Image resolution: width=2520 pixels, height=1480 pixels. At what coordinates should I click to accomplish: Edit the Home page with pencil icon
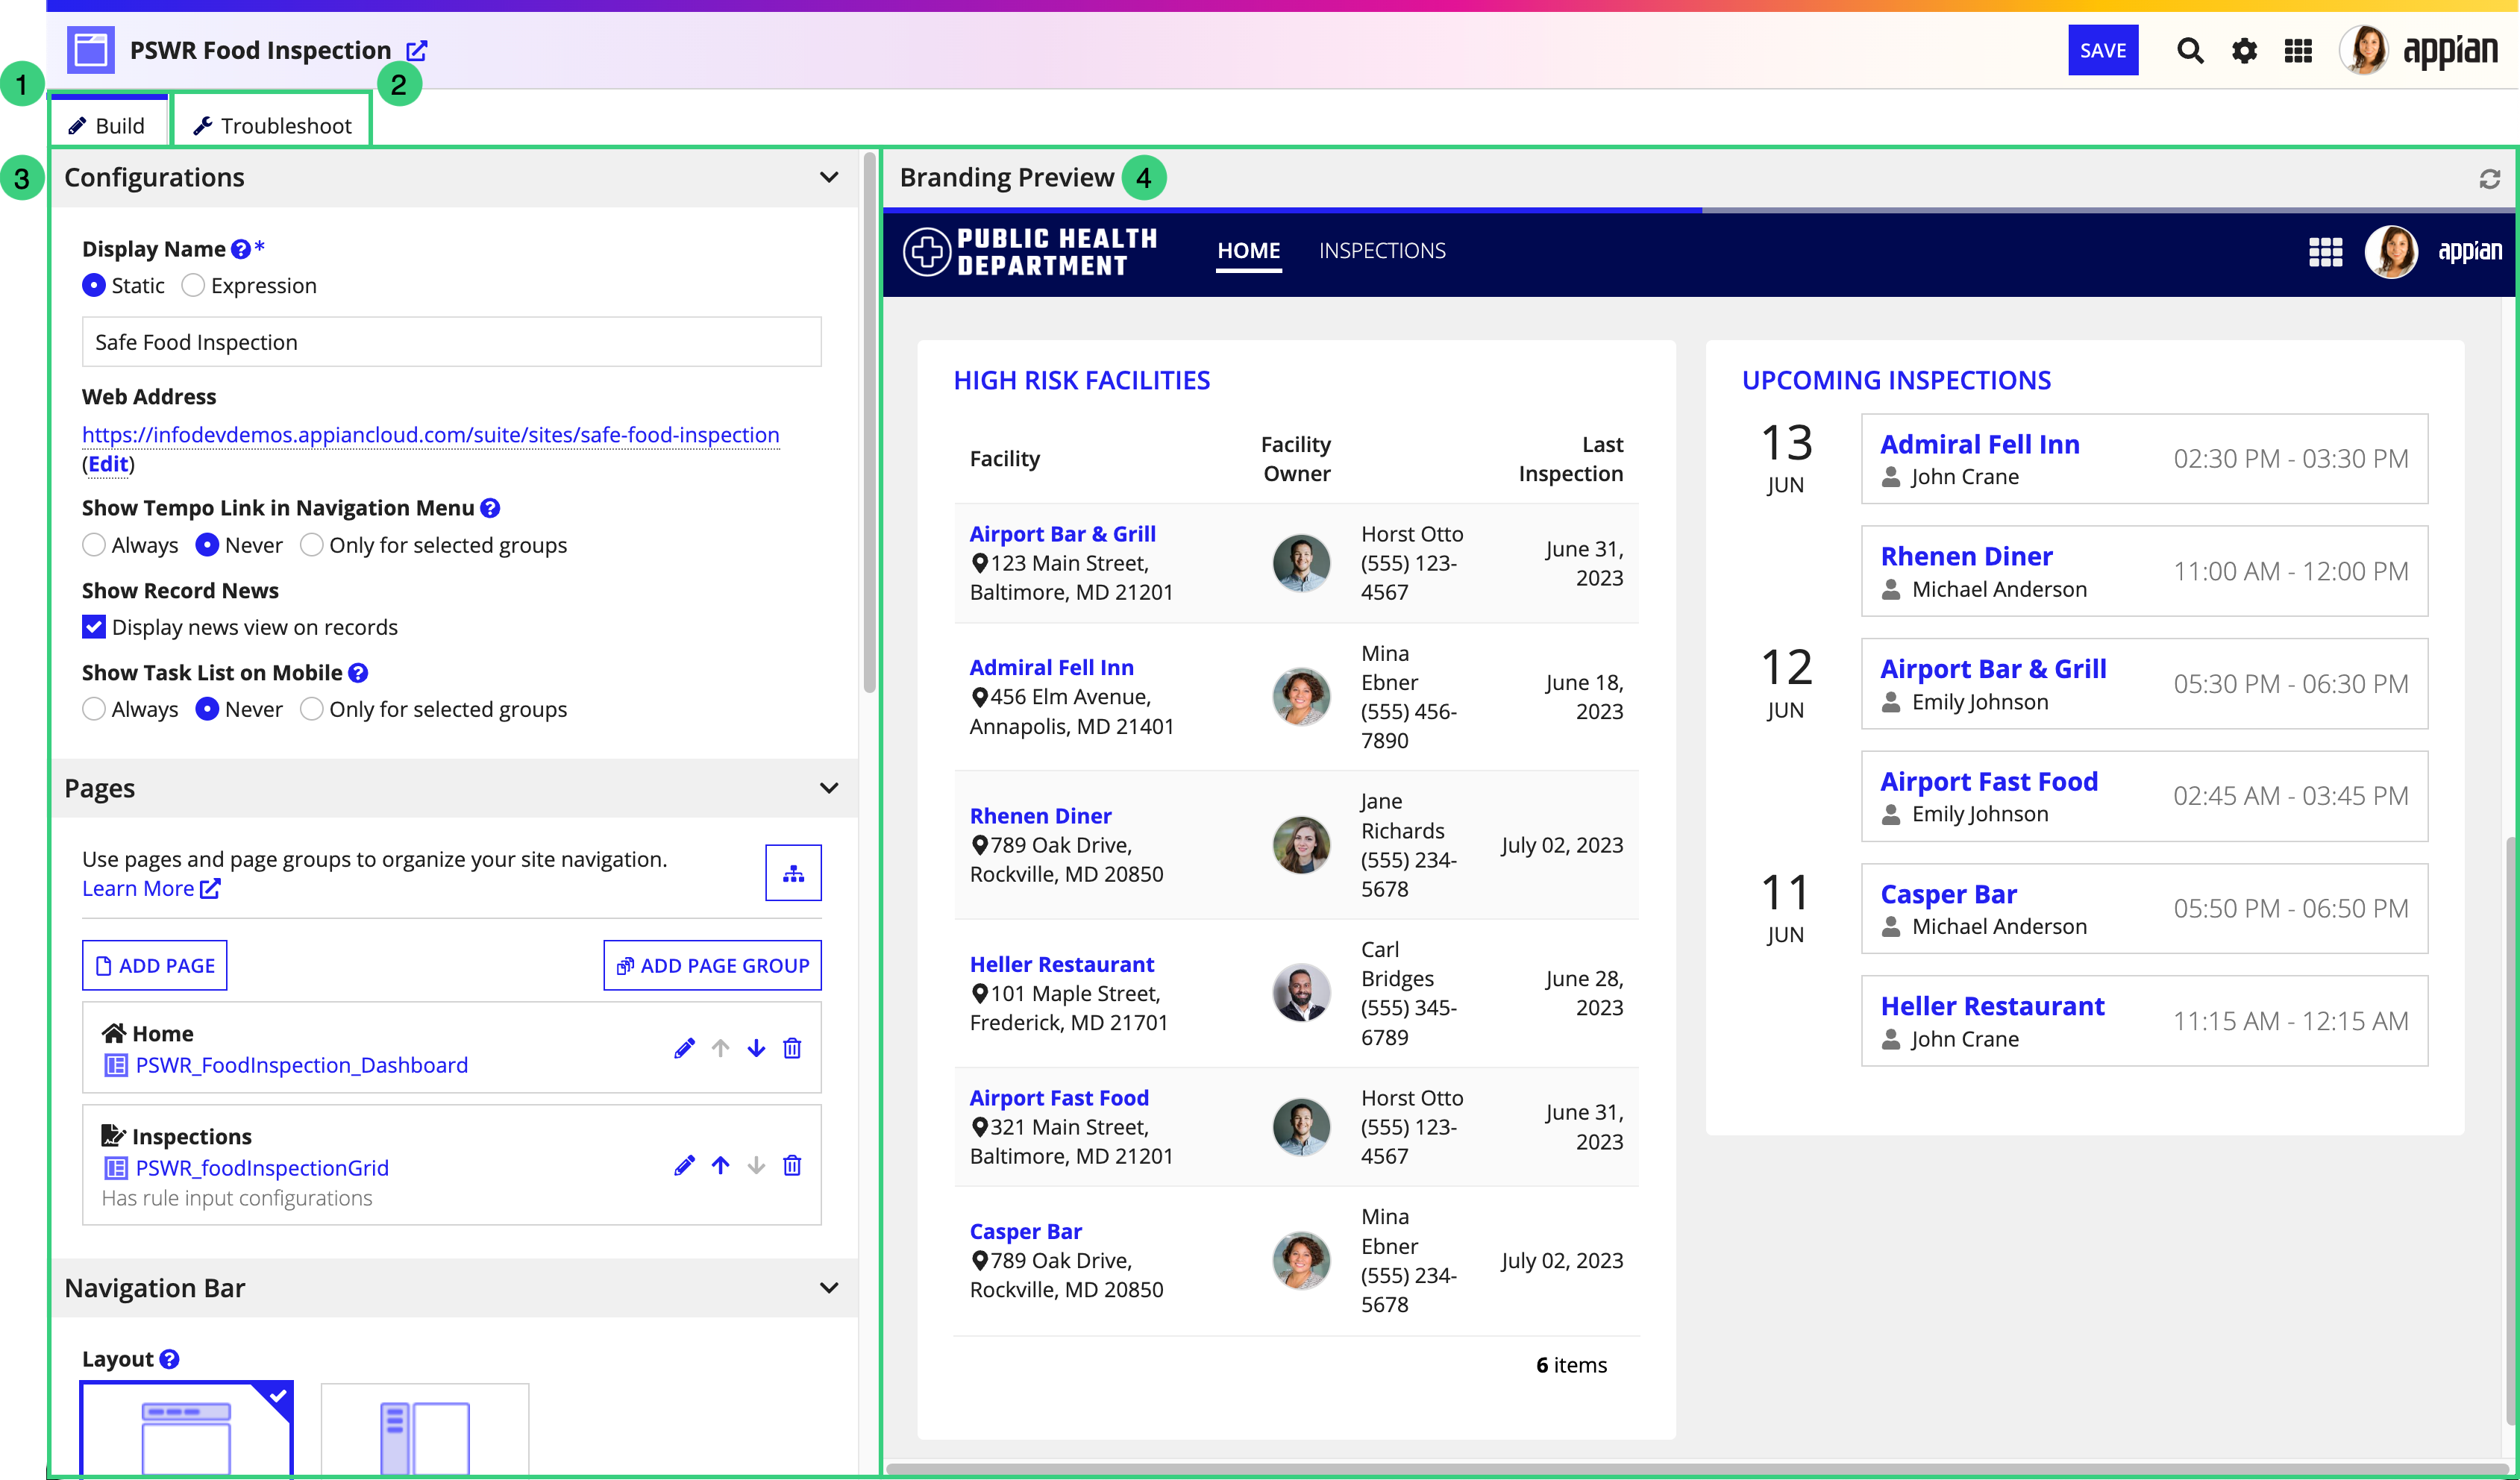[x=684, y=1048]
